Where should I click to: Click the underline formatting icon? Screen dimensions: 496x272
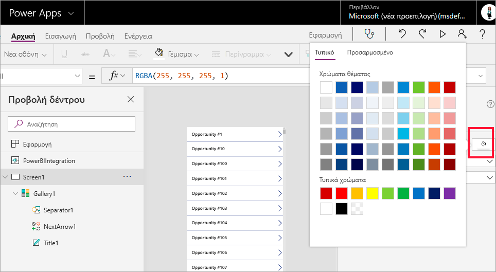[64, 54]
